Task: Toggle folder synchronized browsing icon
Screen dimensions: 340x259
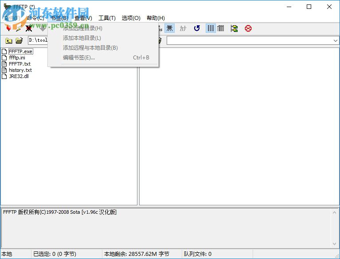Action: (x=234, y=28)
